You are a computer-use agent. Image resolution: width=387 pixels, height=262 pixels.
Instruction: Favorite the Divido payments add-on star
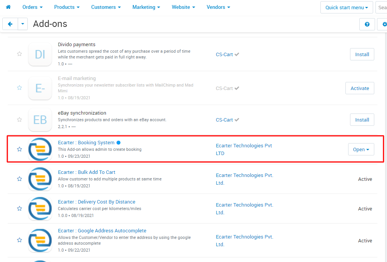pyautogui.click(x=20, y=54)
